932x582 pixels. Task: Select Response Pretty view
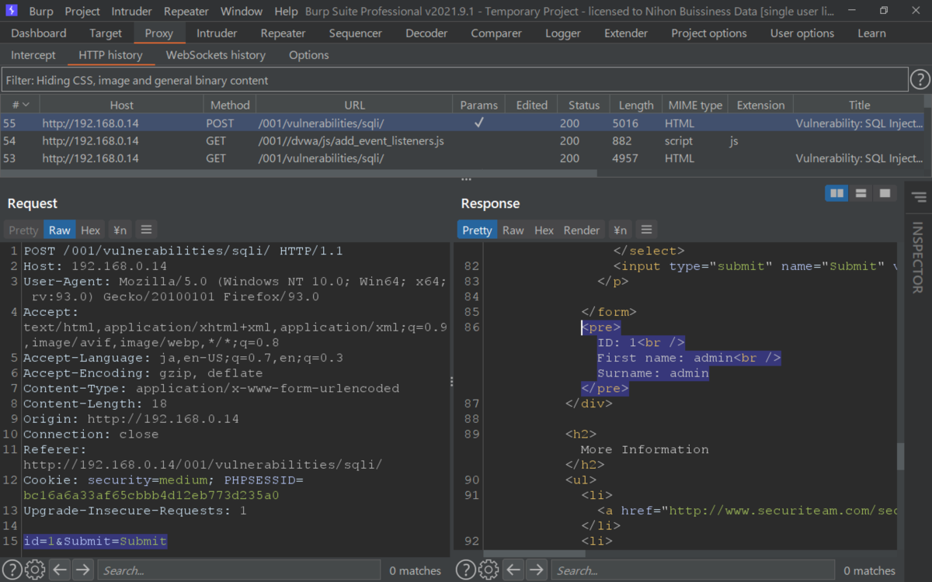coord(477,230)
